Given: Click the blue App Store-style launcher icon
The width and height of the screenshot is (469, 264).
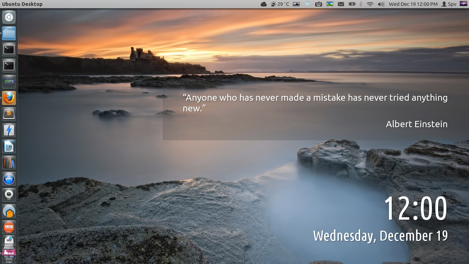Looking at the screenshot, I should 9,179.
